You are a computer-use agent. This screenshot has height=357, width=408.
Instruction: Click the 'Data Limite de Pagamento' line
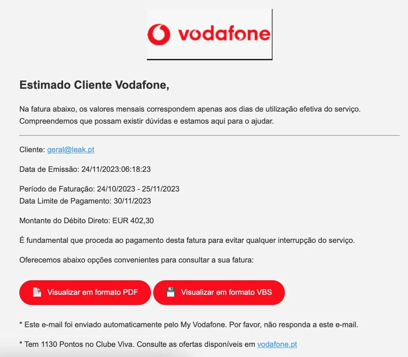point(85,201)
